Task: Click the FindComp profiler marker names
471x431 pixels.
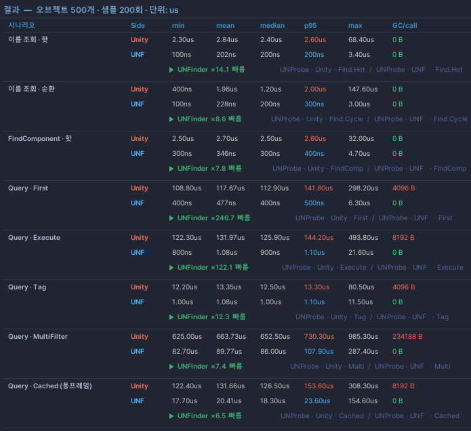Action: [369, 169]
